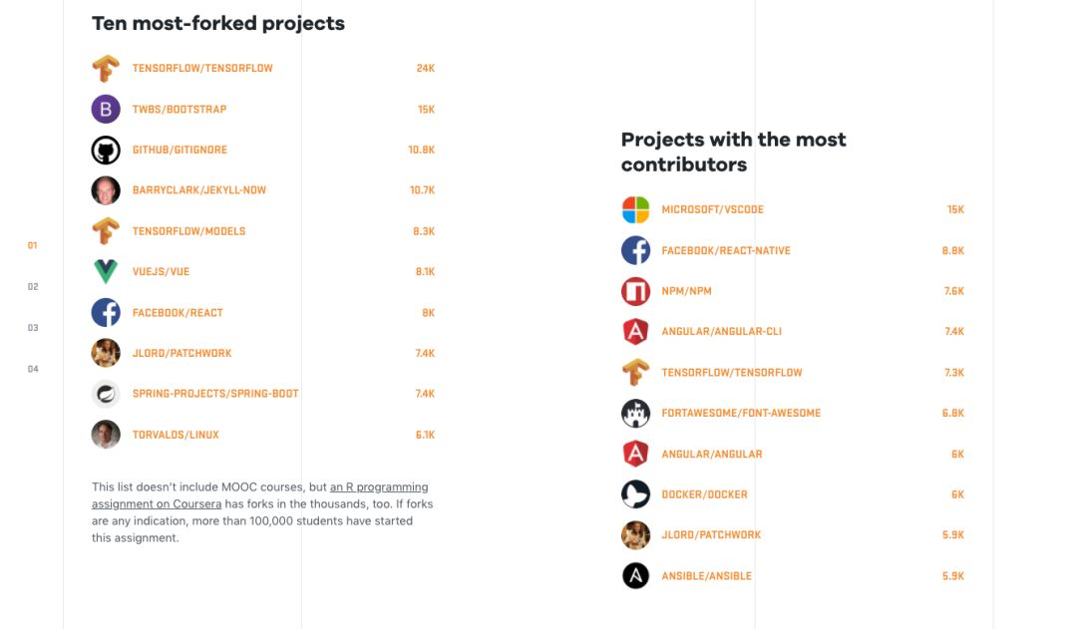
Task: Go to section 04 in side navigation
Action: point(33,369)
